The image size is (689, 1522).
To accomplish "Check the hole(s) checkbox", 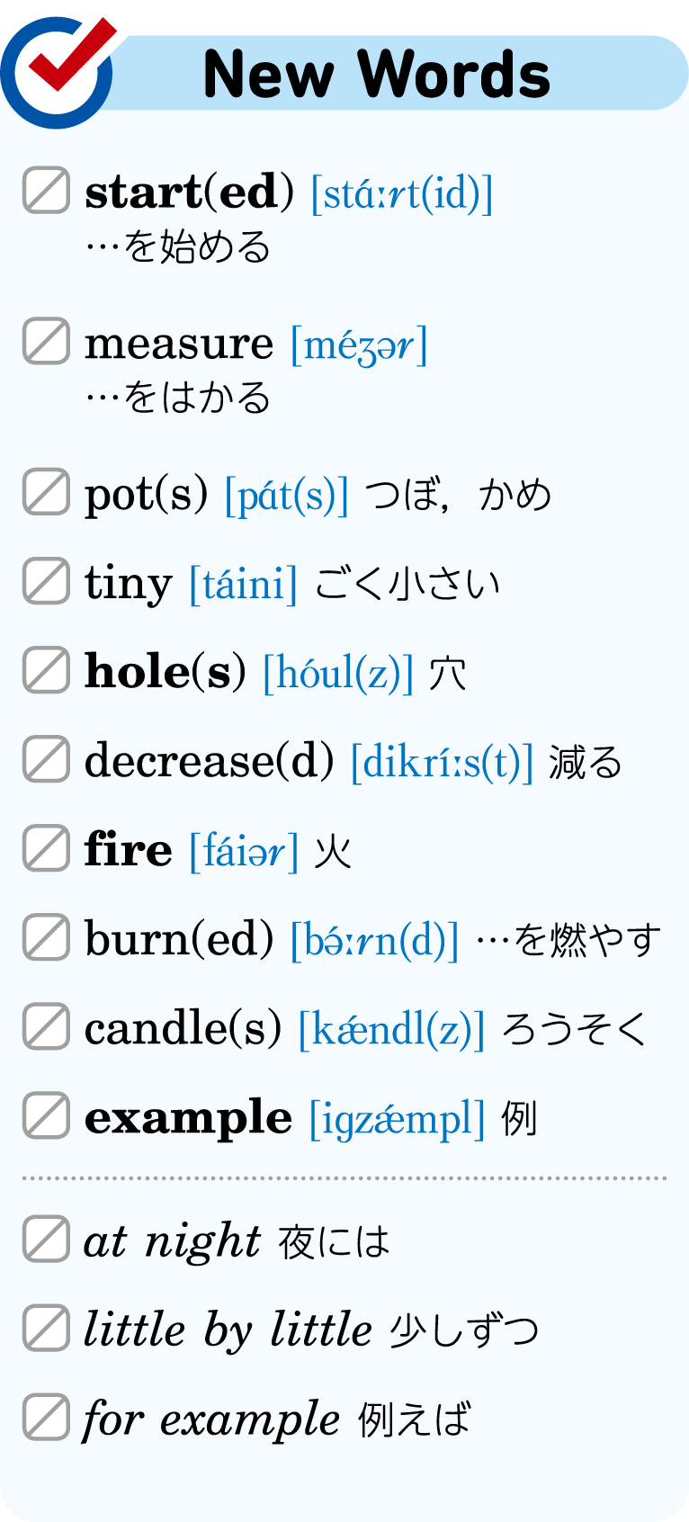I will (x=46, y=669).
